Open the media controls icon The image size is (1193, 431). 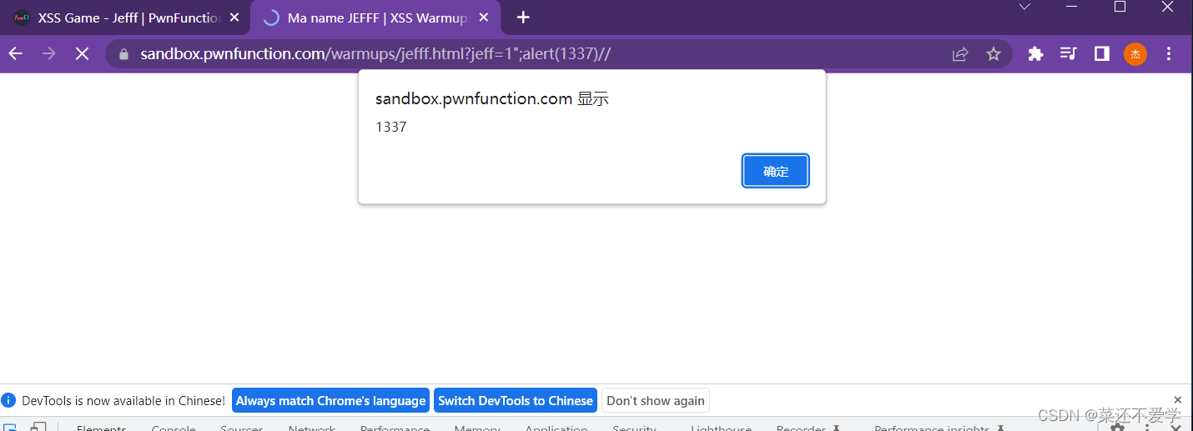1069,54
